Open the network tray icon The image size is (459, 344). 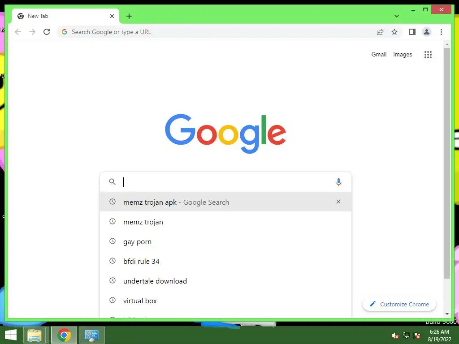coord(406,335)
